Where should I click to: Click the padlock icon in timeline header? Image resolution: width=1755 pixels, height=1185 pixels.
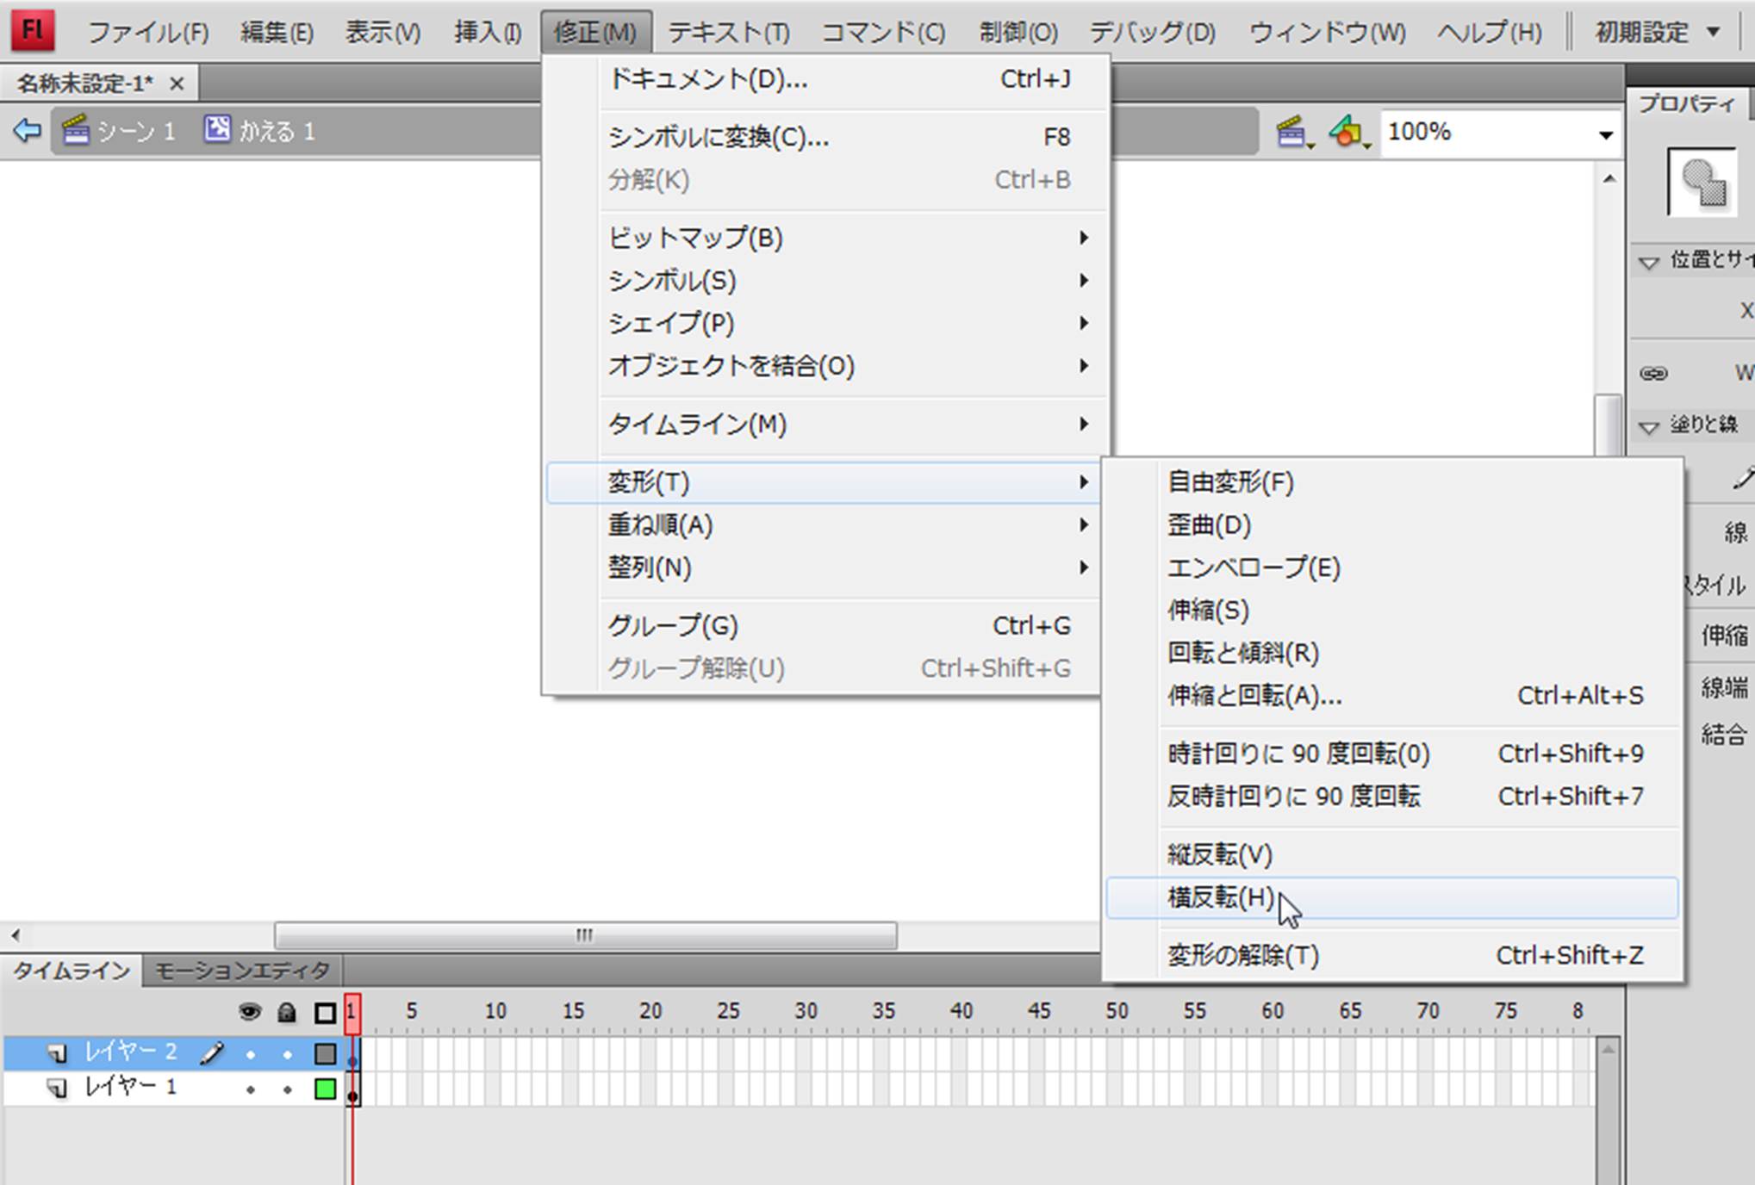(x=287, y=1012)
